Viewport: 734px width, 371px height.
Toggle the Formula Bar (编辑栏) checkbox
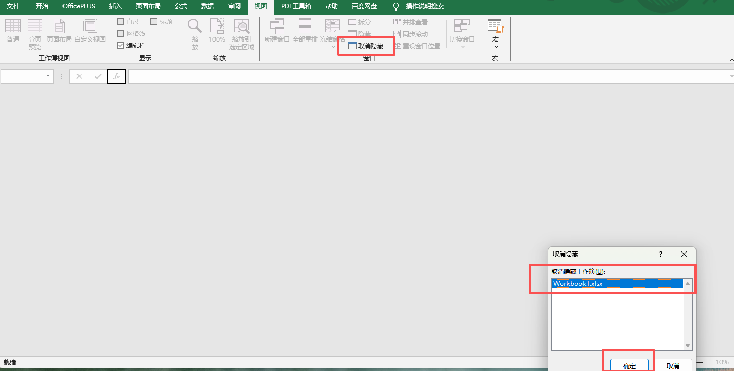[x=120, y=45]
